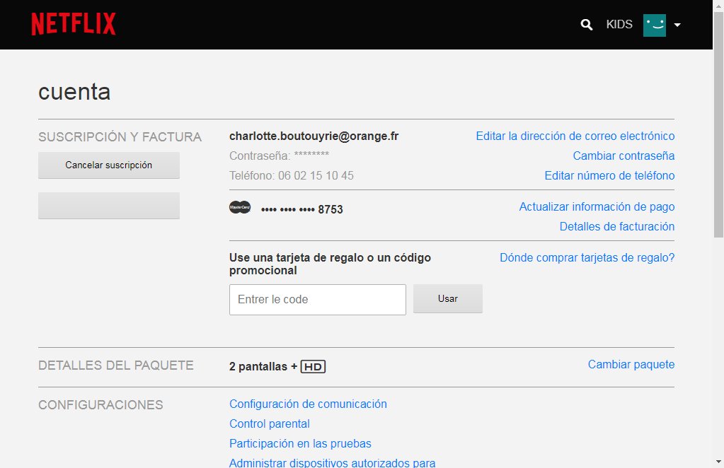Open Editar número de teléfono link
724x468 pixels.
point(609,175)
